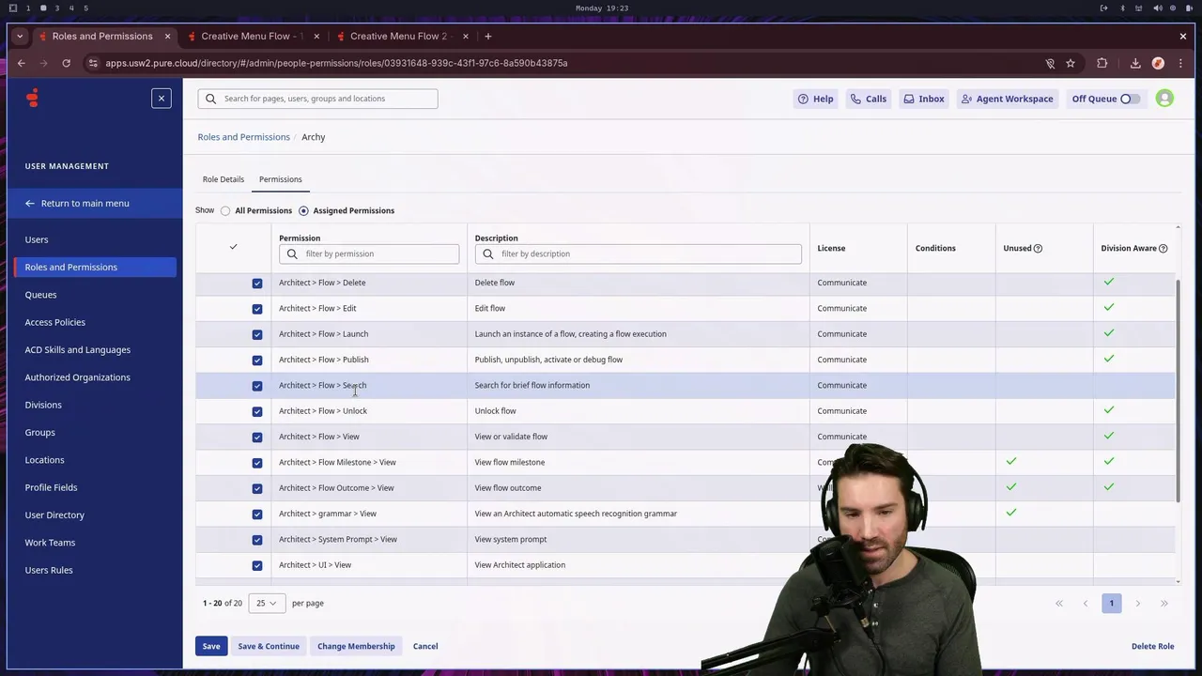Switch to the Roles and Permissions browser tab
Screen dimensions: 1202x676
[102, 36]
